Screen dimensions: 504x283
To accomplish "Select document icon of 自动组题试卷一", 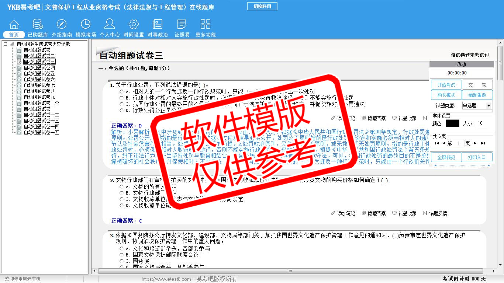I will pyautogui.click(x=19, y=50).
